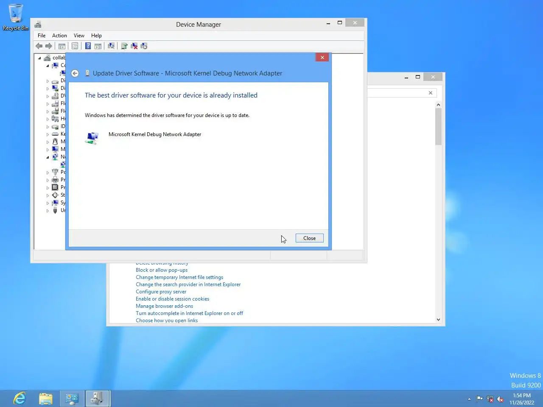Collapse the root 'collab' computer node

(x=39, y=58)
